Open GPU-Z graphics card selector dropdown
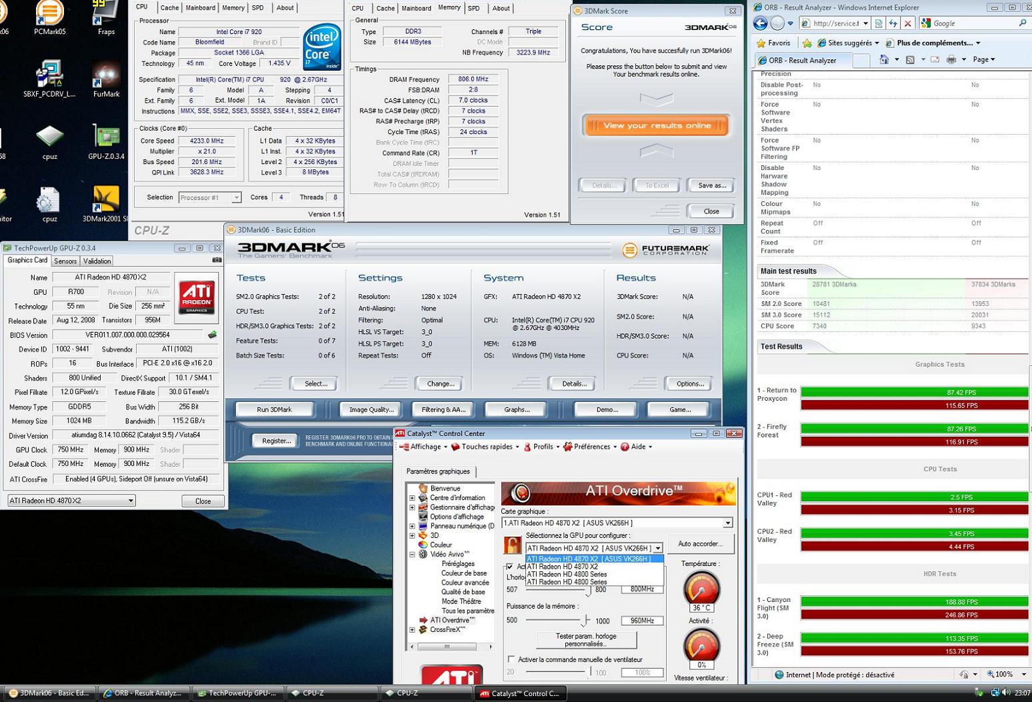Image resolution: width=1032 pixels, height=702 pixels. click(71, 501)
